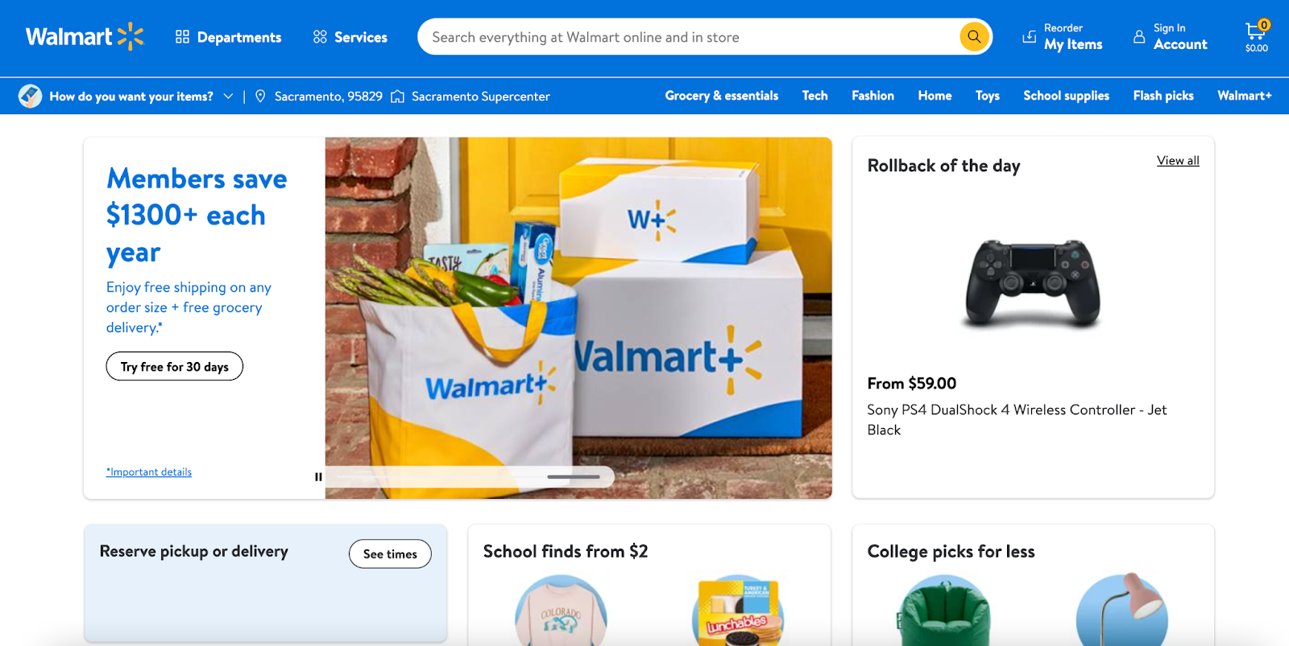Viewport: 1289px width, 646px height.
Task: Click the Sign In account person icon
Action: click(1139, 37)
